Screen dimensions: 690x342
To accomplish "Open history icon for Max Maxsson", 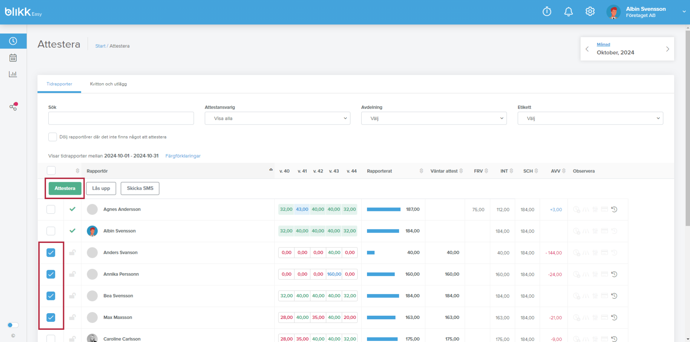I will (x=614, y=317).
